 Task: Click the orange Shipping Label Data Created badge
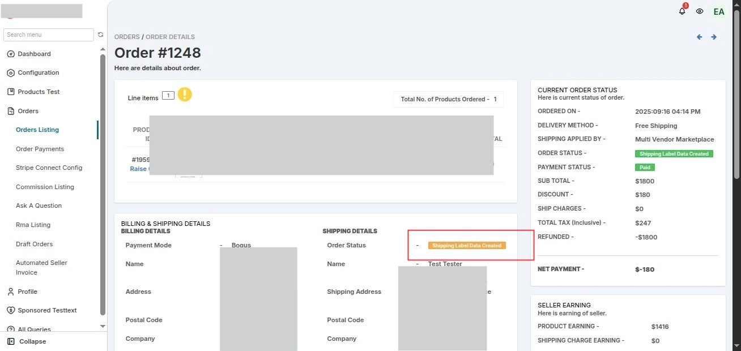[467, 246]
